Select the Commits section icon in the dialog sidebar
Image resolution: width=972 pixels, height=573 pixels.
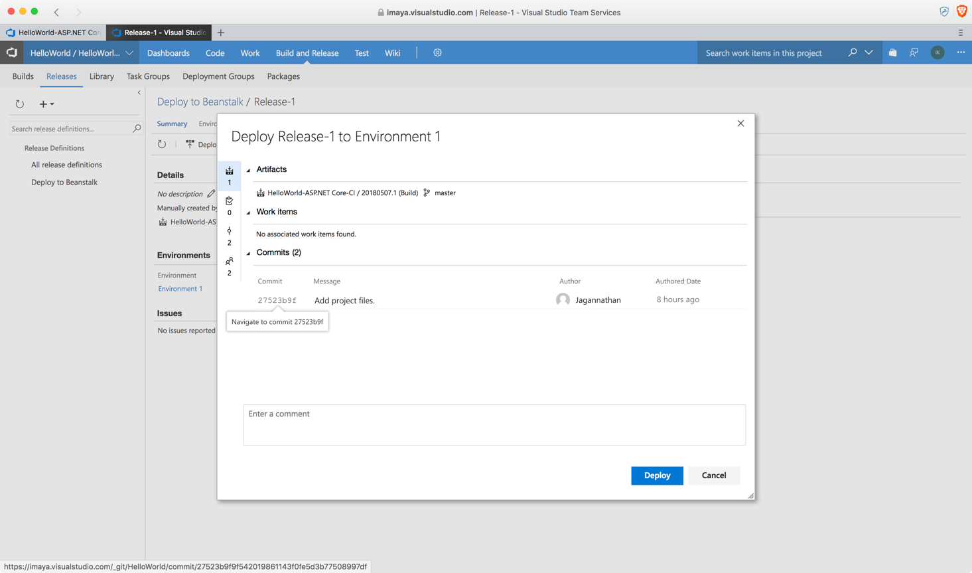pos(230,236)
